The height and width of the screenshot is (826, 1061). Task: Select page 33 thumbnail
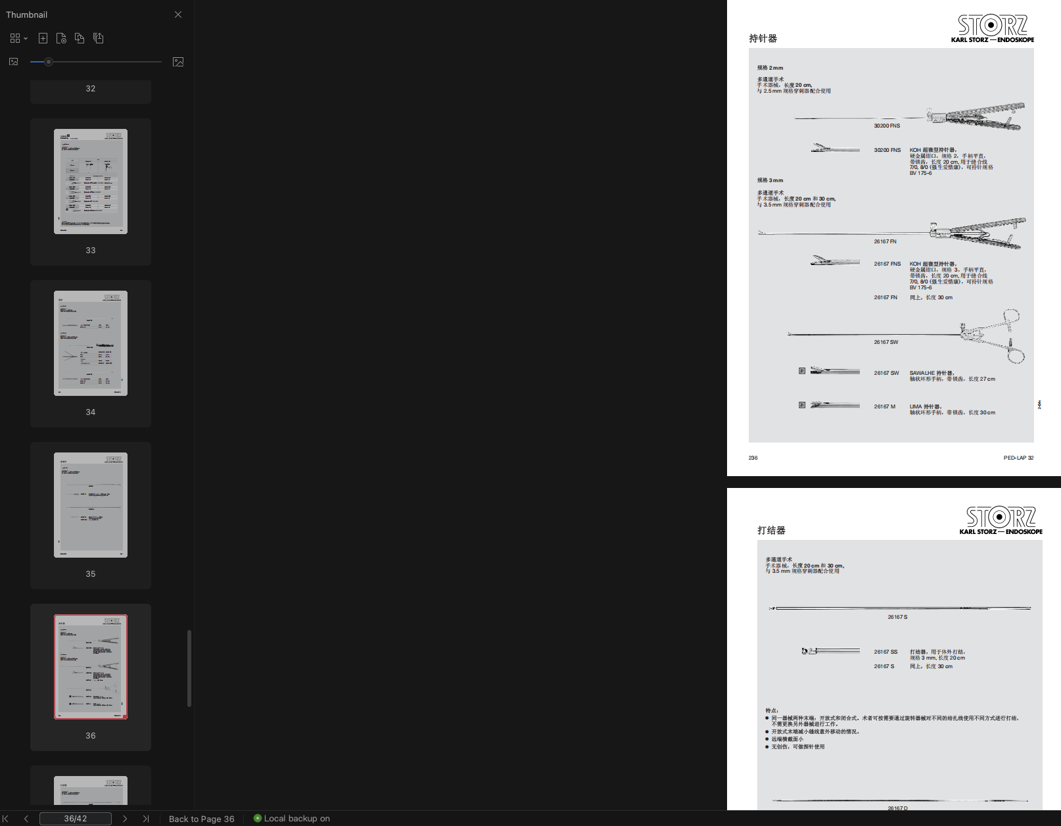pyautogui.click(x=91, y=182)
